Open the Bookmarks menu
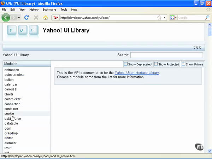Screen dimensions: 212x159 49,10
